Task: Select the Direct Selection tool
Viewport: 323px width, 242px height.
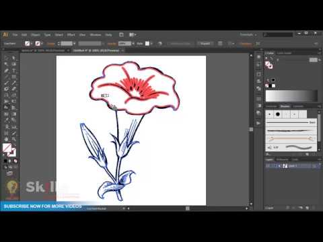Action: coord(13,58)
